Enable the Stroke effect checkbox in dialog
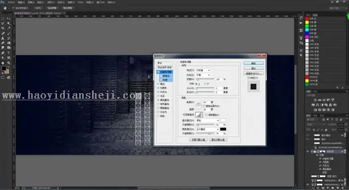Screen dimensions: 349x190 click(158, 84)
